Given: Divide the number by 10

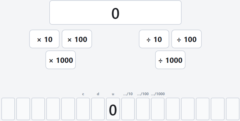Looking at the screenshot, I should 154,39.
